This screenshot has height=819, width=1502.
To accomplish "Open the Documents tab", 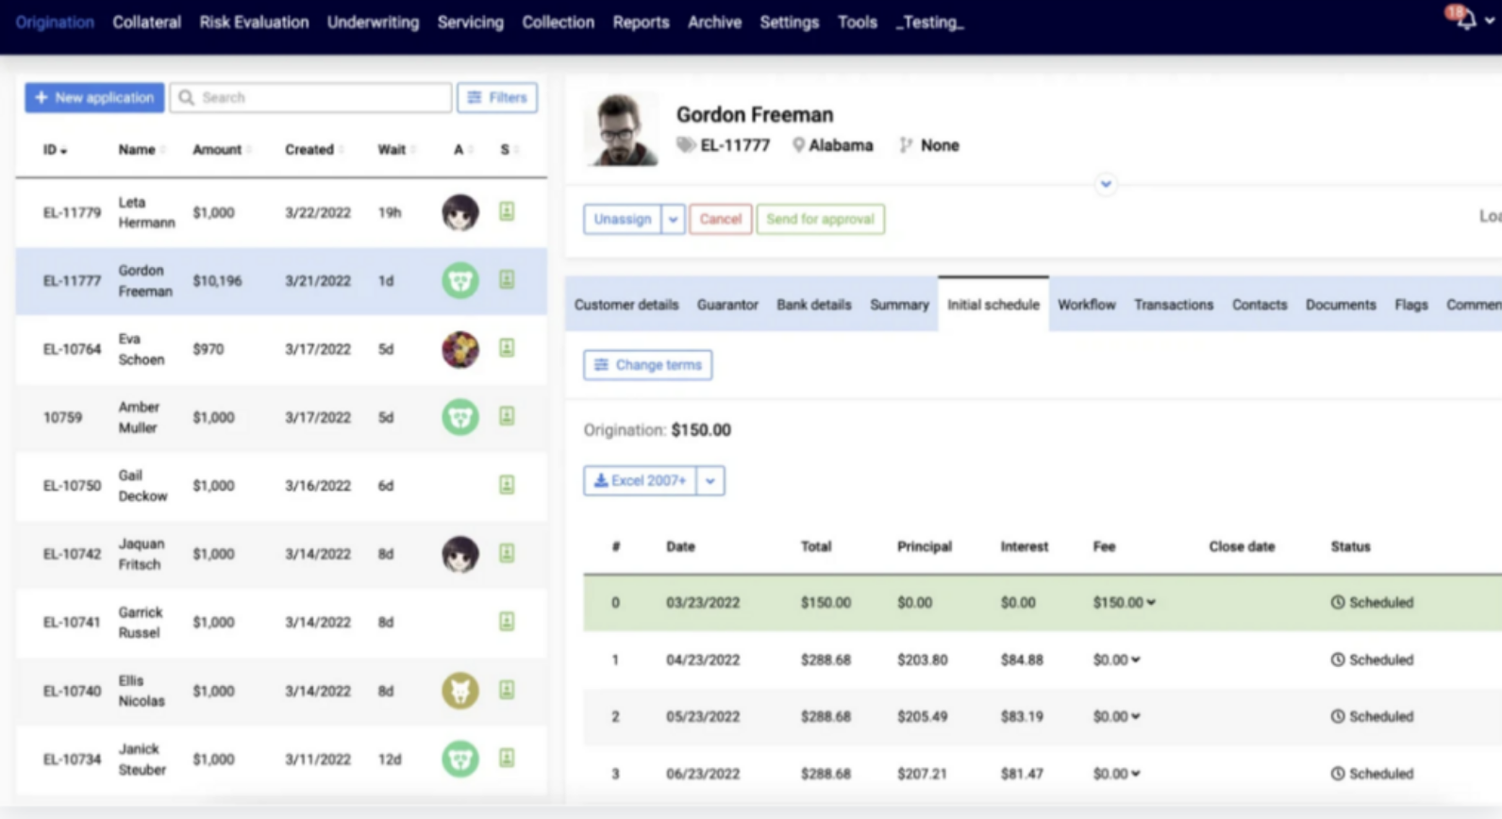I will click(x=1340, y=305).
